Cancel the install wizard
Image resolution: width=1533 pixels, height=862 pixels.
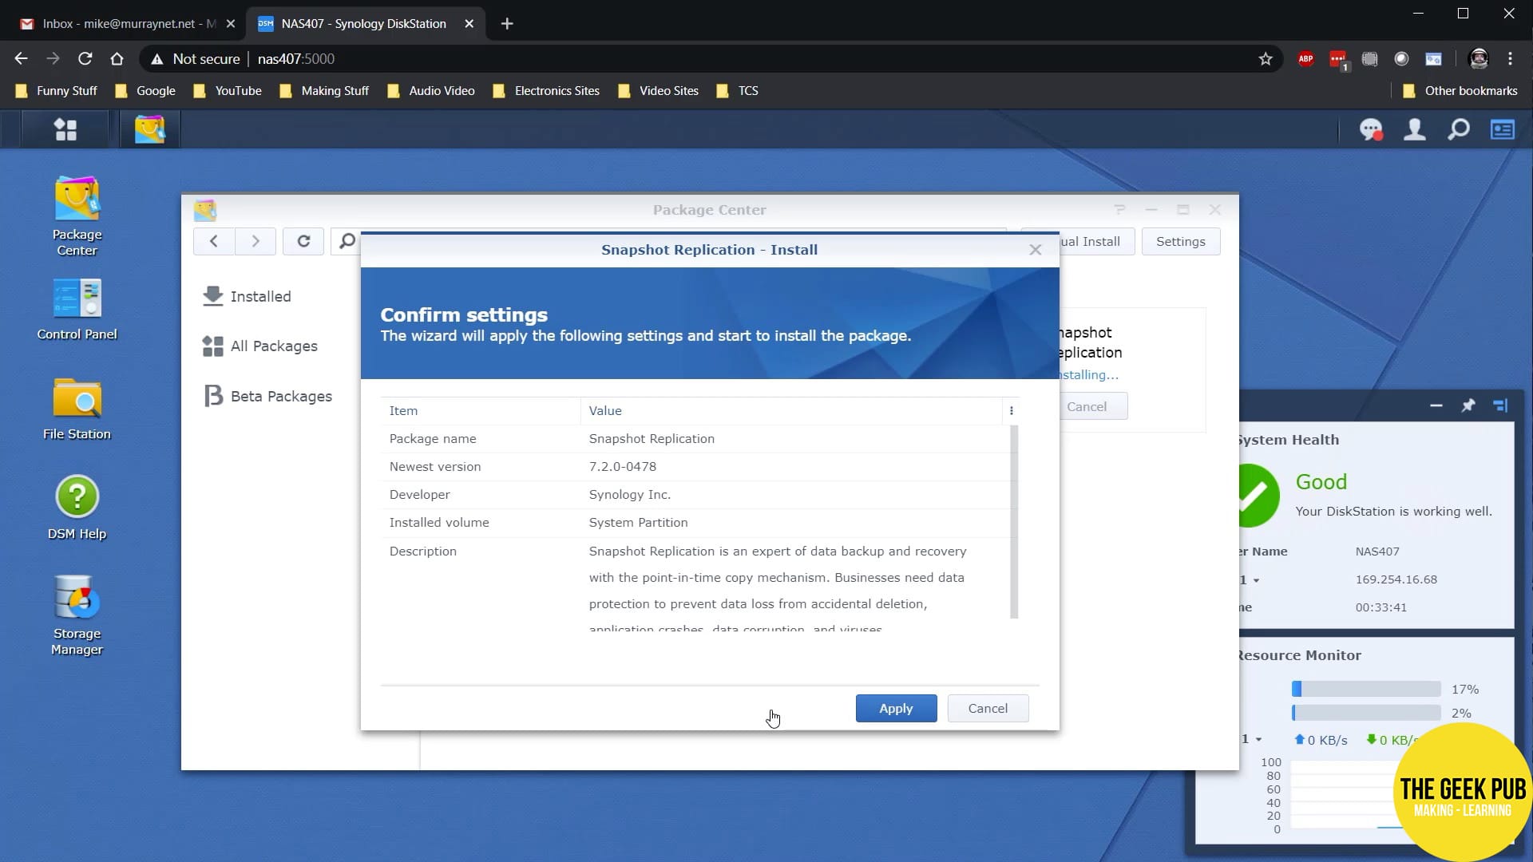[x=988, y=709]
